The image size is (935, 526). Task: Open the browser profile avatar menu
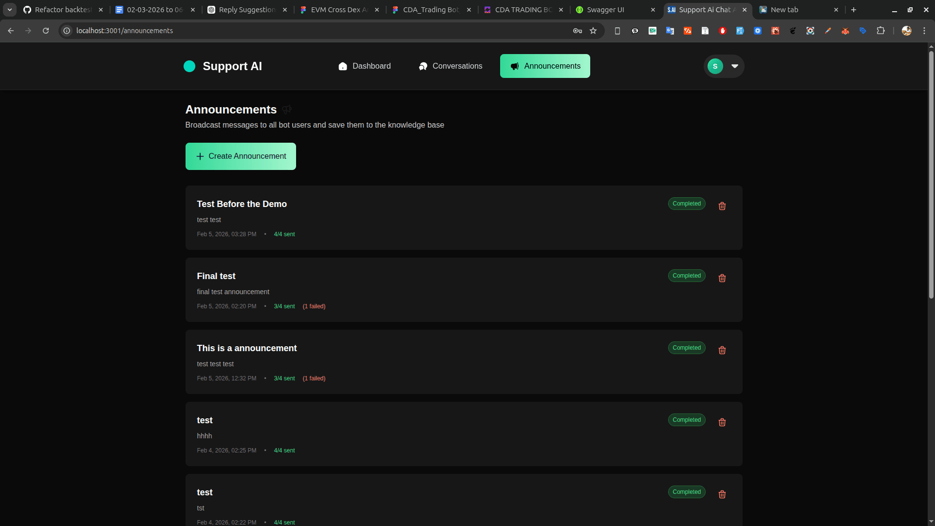pyautogui.click(x=907, y=31)
